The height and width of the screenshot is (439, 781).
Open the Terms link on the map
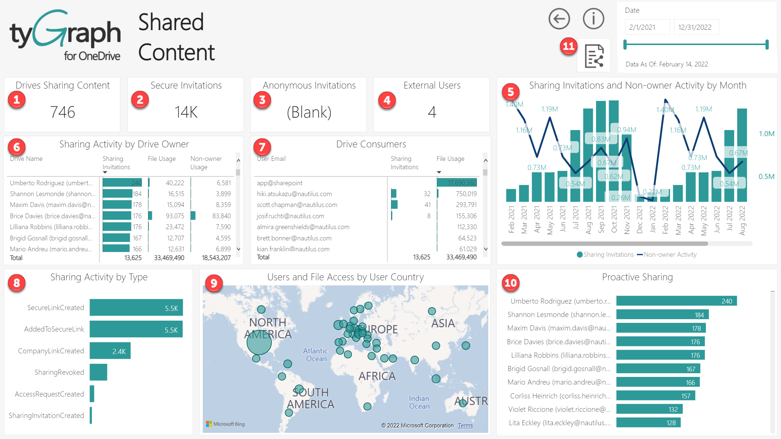(x=465, y=426)
